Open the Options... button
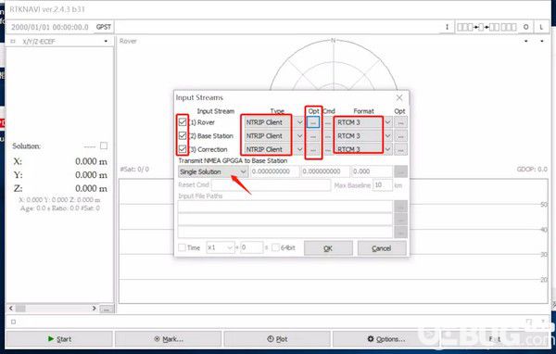556x354 pixels. click(x=385, y=339)
